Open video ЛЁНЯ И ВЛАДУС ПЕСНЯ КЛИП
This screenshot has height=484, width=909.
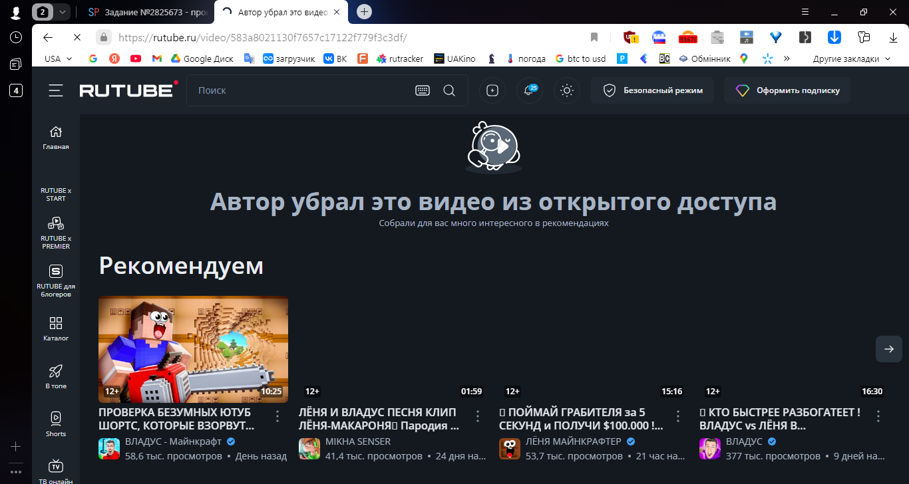(379, 418)
